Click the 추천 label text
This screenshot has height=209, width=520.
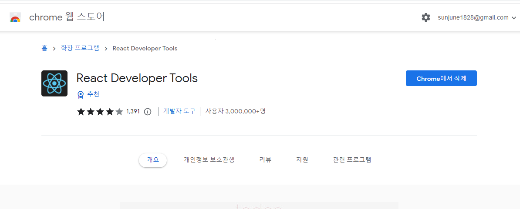pyautogui.click(x=93, y=95)
